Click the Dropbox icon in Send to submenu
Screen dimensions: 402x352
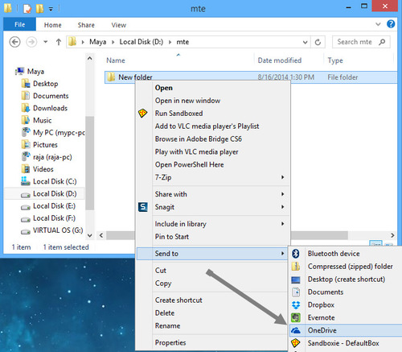pos(296,305)
